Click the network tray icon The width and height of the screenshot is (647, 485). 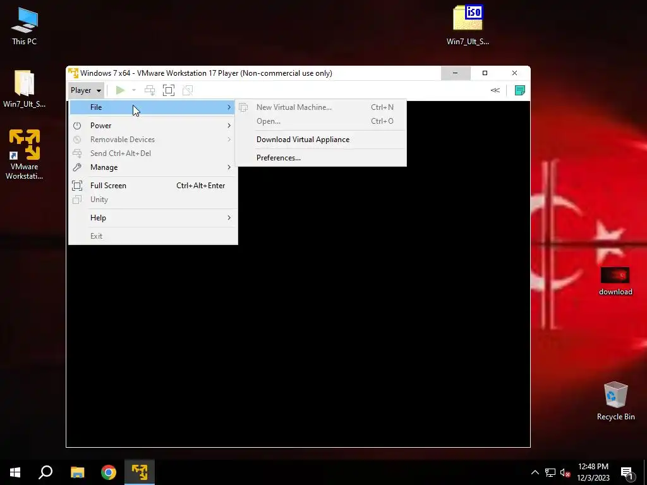point(550,472)
